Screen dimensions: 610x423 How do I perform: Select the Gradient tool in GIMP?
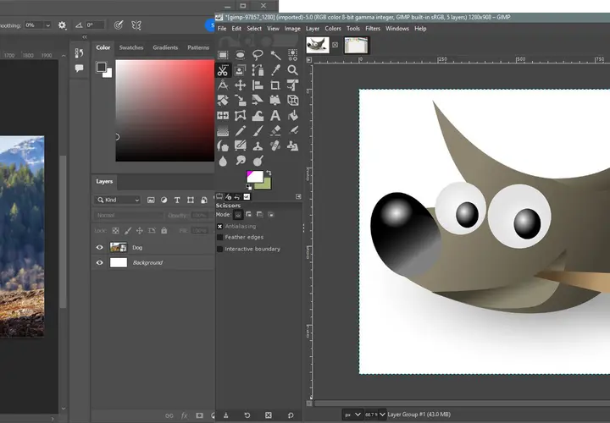(223, 131)
